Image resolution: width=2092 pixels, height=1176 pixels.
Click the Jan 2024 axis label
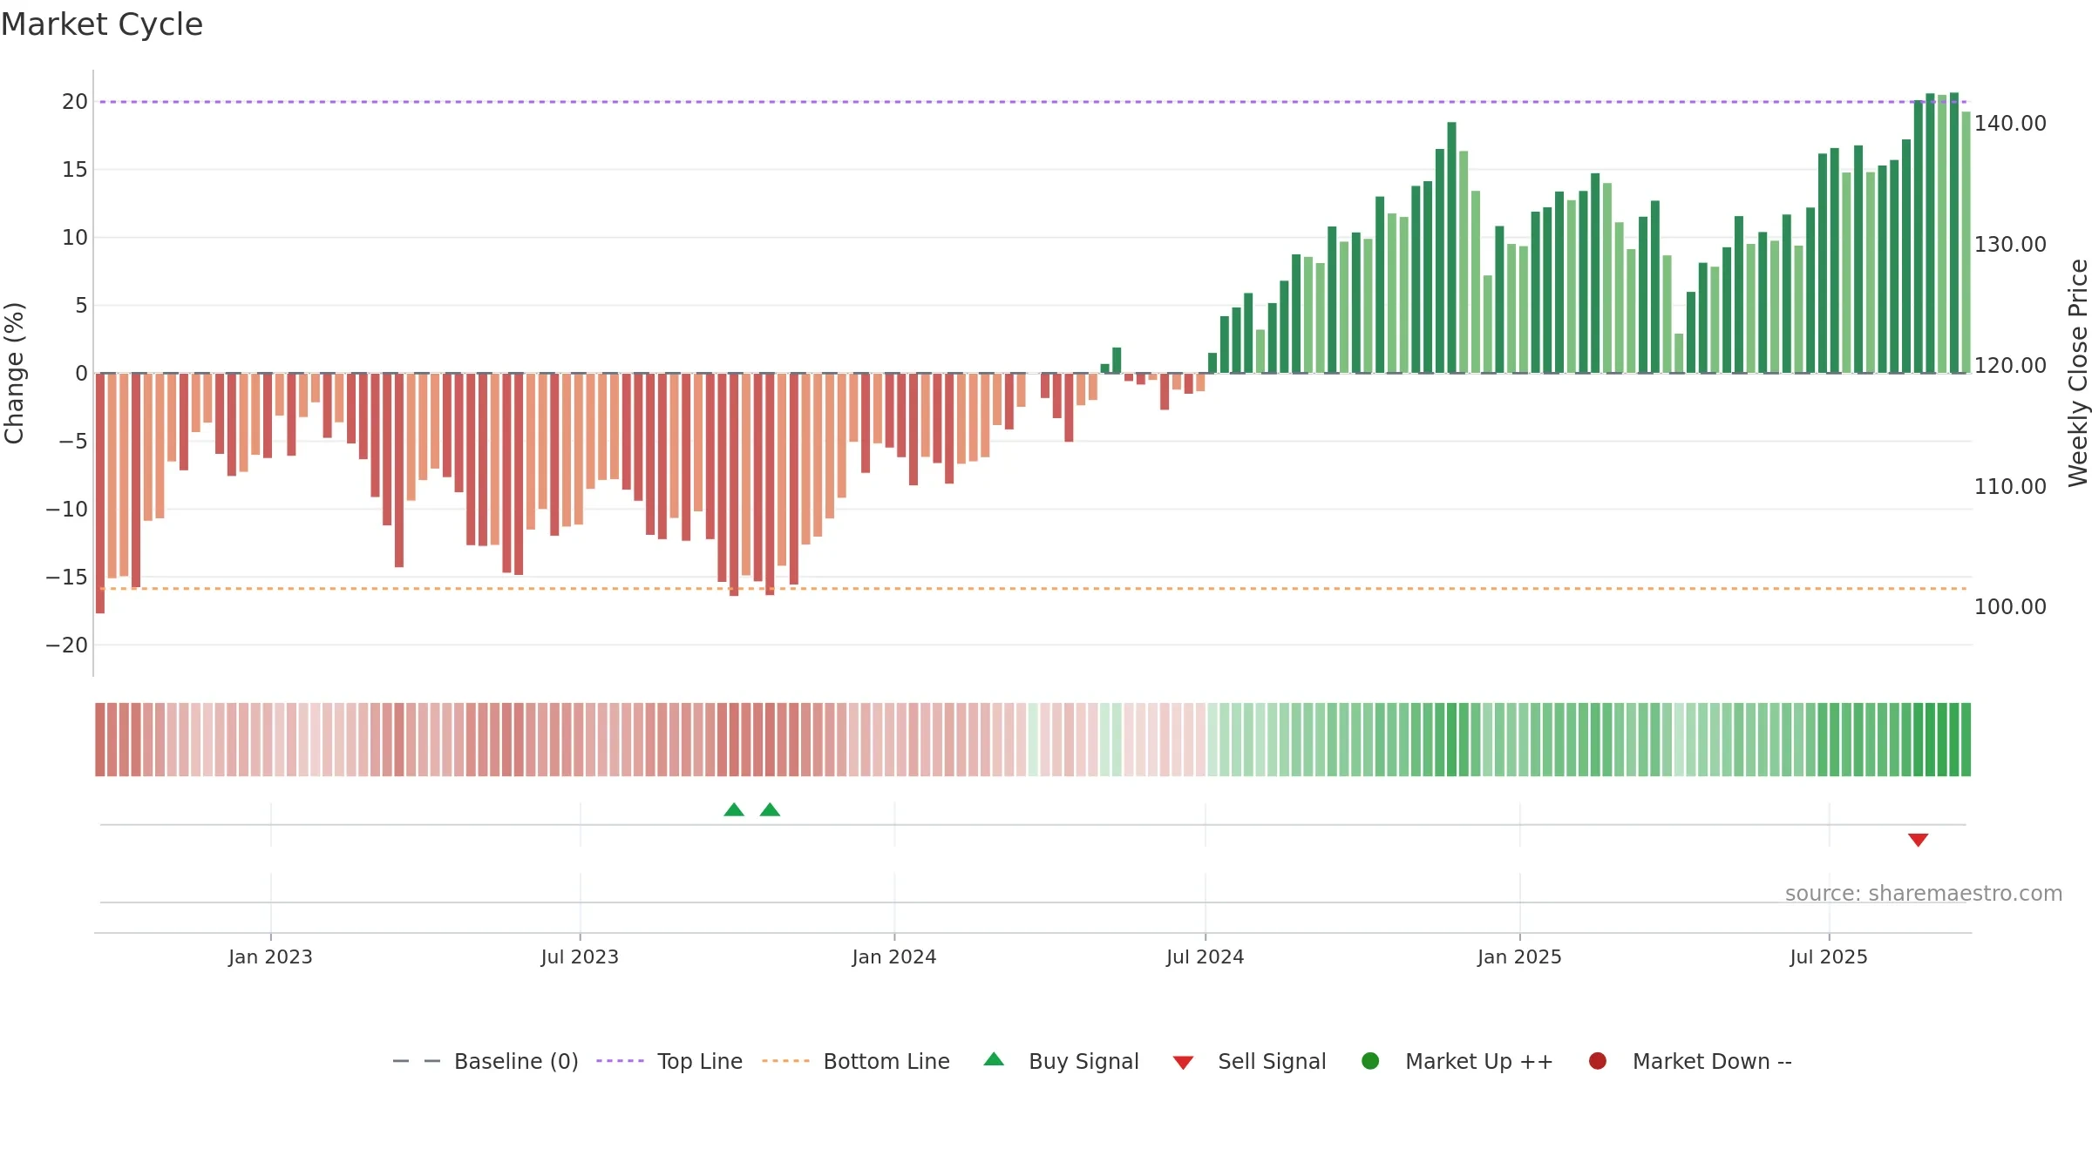(x=894, y=956)
